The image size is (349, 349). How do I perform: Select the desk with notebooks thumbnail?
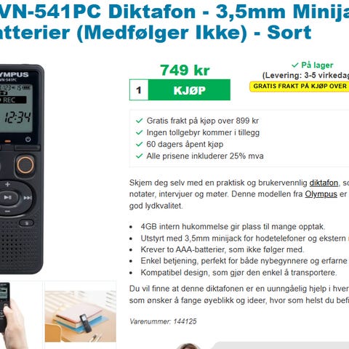pyautogui.click(x=81, y=315)
